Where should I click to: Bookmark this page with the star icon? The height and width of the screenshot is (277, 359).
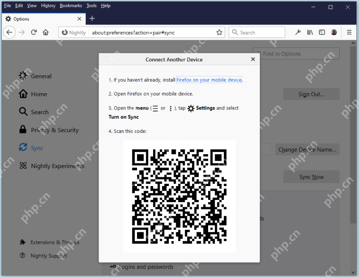[x=219, y=32]
